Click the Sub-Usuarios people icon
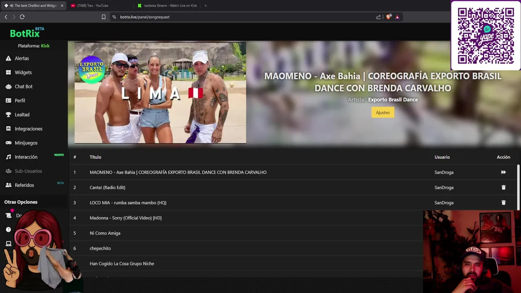521x293 pixels. coord(8,171)
